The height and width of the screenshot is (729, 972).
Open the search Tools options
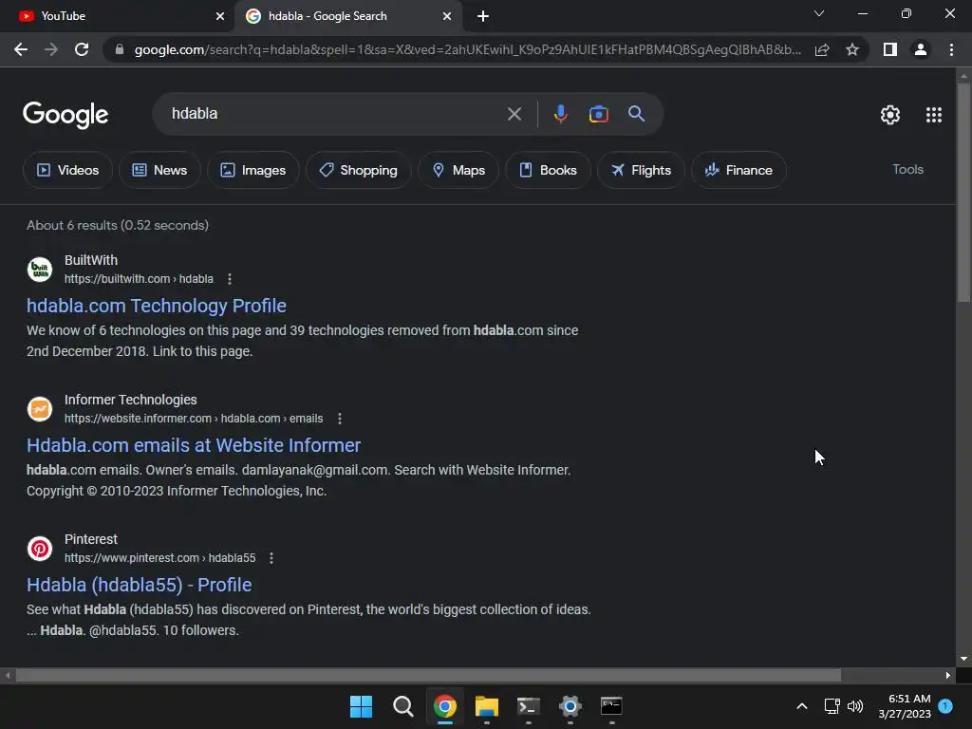click(x=907, y=169)
